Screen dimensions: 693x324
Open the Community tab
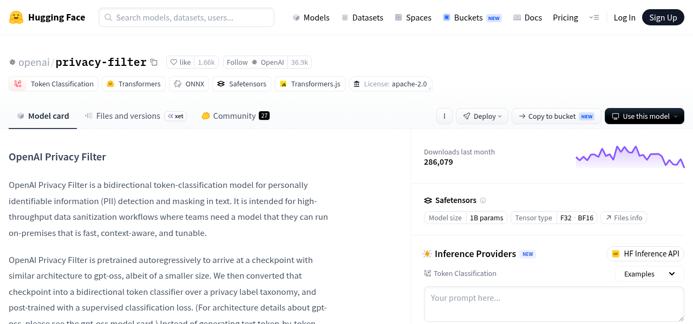[236, 116]
